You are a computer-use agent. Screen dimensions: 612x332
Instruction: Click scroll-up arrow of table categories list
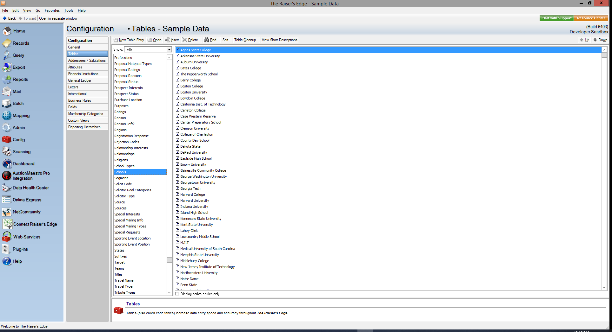[169, 57]
